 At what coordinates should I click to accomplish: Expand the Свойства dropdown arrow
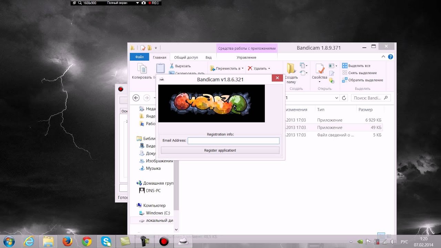[319, 82]
